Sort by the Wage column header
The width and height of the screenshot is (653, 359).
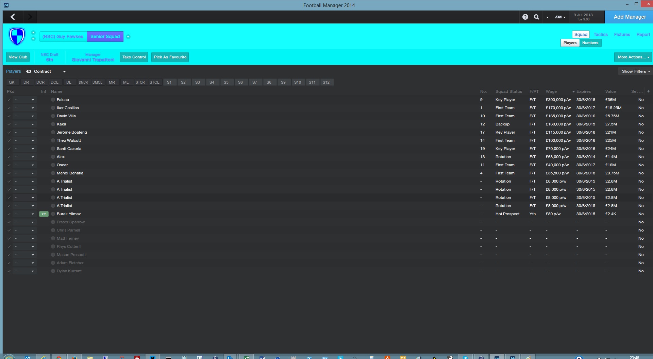pyautogui.click(x=551, y=91)
